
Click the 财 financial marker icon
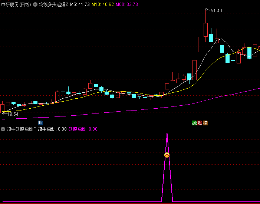tap(41, 123)
